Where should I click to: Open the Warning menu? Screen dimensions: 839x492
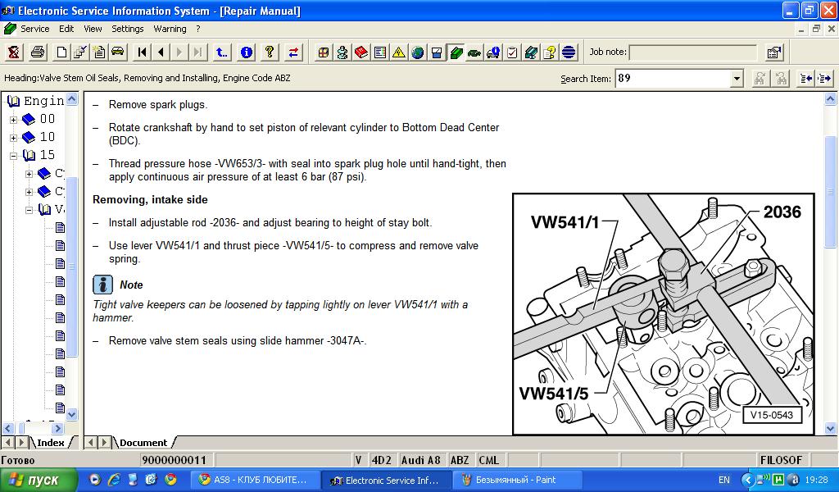point(170,29)
